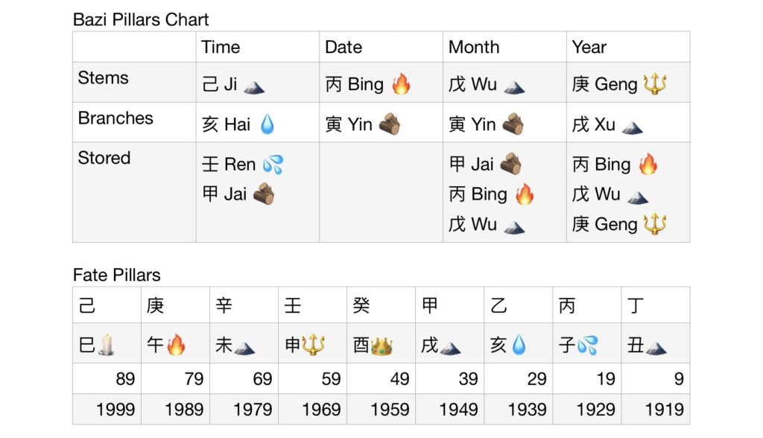The height and width of the screenshot is (438, 763).
Task: Select the Month column header cell
Action: coord(504,47)
